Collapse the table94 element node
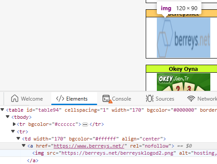This screenshot has width=217, height=164. tap(2, 109)
